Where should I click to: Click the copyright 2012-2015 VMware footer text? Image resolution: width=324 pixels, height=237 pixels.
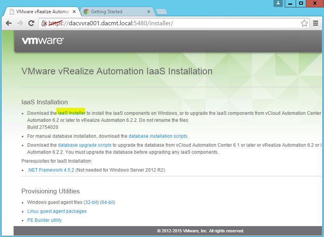click(x=200, y=231)
